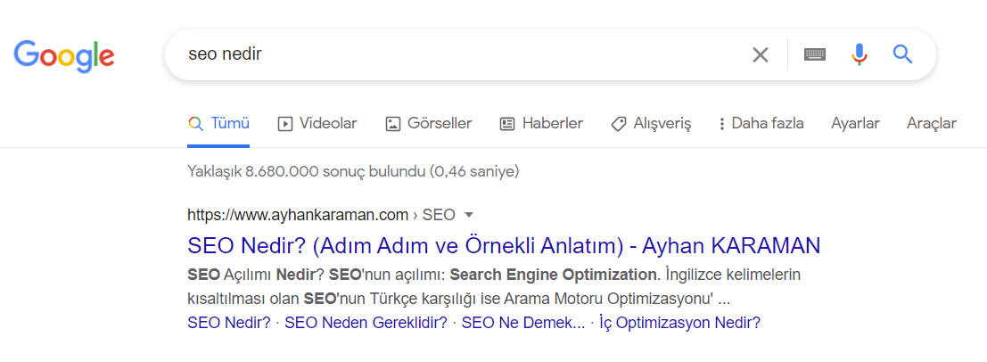Start voice search with the microphone icon
Image resolution: width=987 pixels, height=362 pixels.
860,54
